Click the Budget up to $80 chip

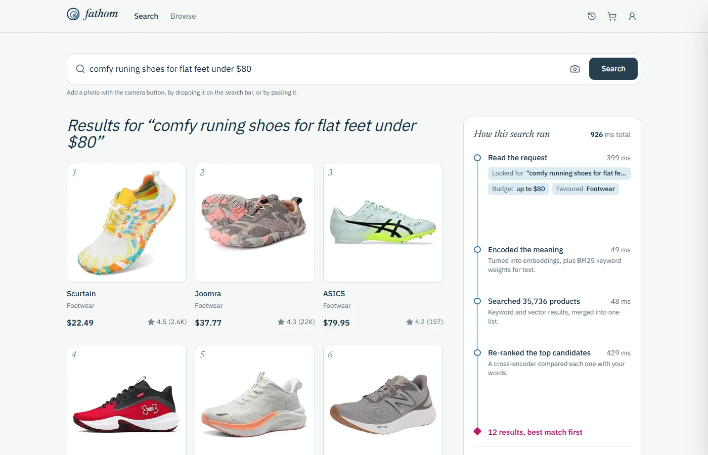[x=518, y=189]
